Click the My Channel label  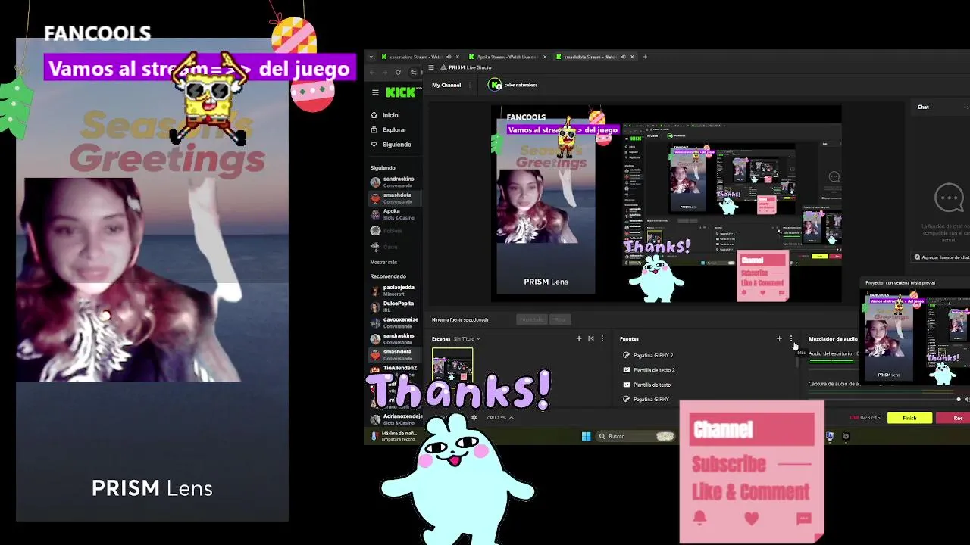446,85
